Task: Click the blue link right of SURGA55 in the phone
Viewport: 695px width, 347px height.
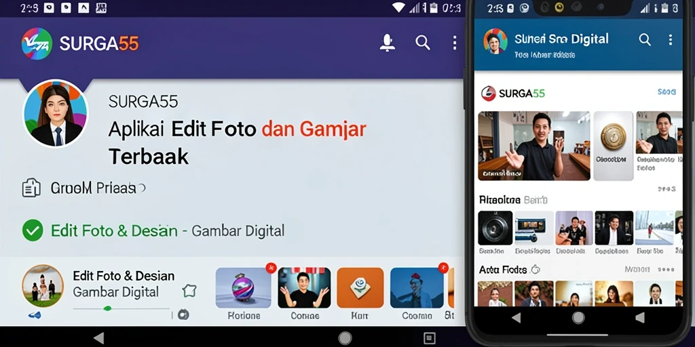Action: pyautogui.click(x=666, y=92)
